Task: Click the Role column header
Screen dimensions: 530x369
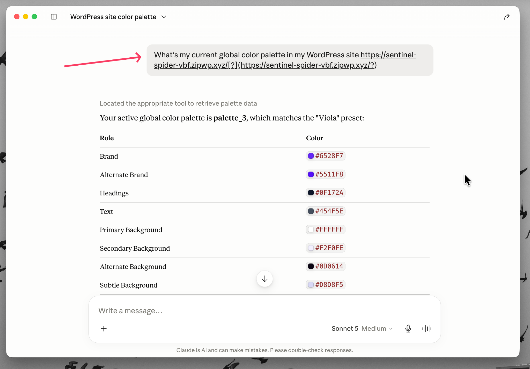Action: pyautogui.click(x=107, y=138)
